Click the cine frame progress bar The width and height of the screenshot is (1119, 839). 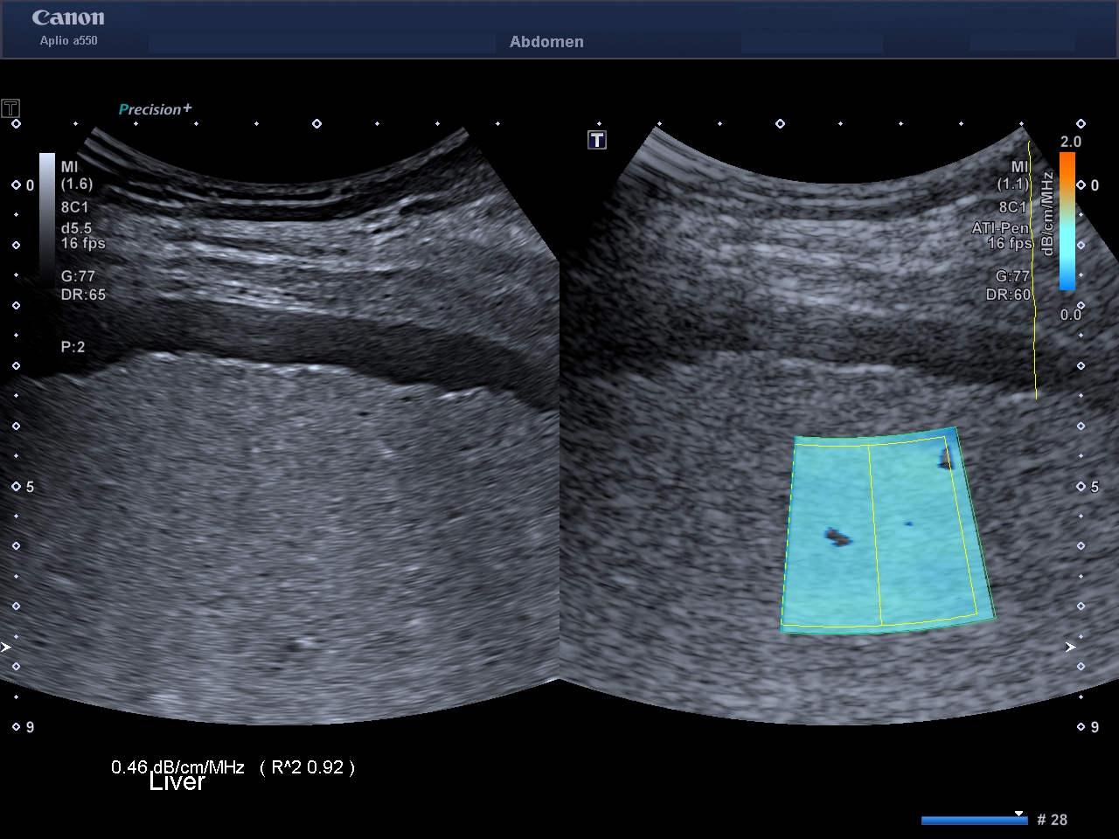pyautogui.click(x=974, y=820)
